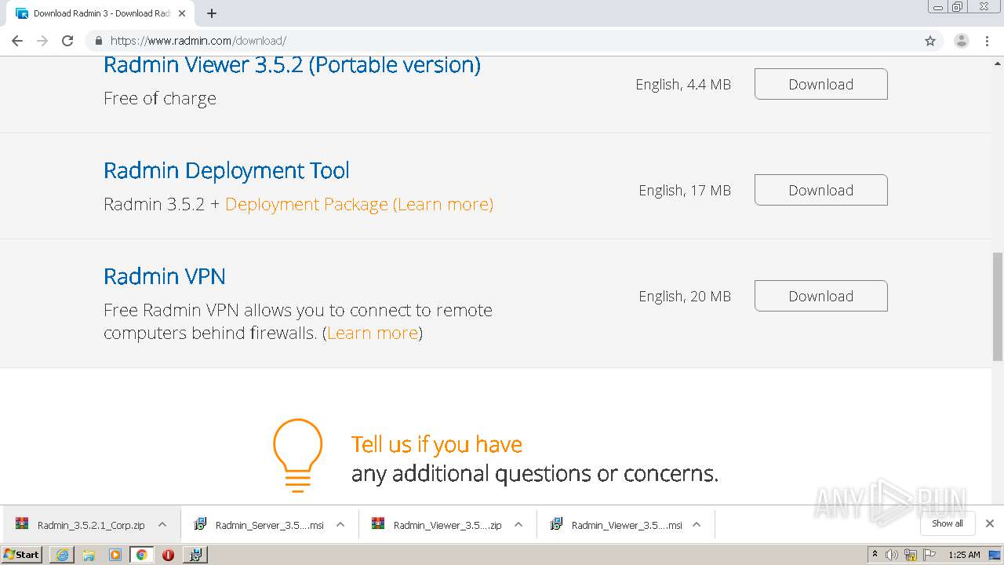Screen dimensions: 1004x565
Task: Minimize the Chrome window
Action: tap(938, 7)
